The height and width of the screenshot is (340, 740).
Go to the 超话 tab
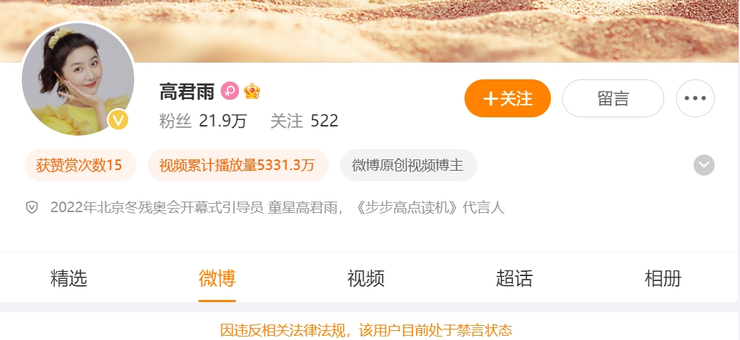coord(514,278)
